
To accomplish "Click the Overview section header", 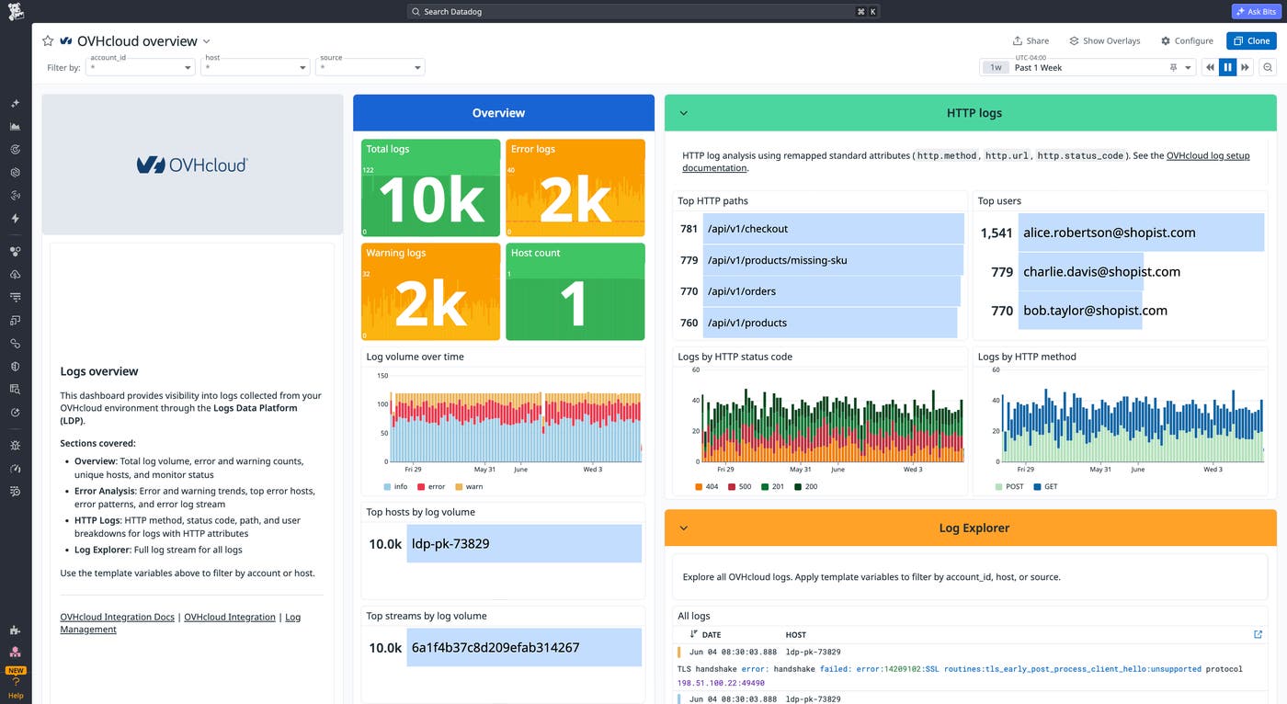I will coord(504,113).
